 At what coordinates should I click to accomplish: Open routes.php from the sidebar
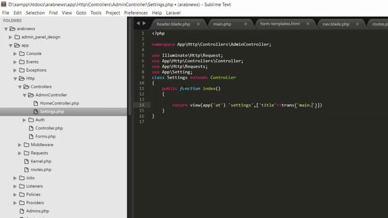pos(41,170)
